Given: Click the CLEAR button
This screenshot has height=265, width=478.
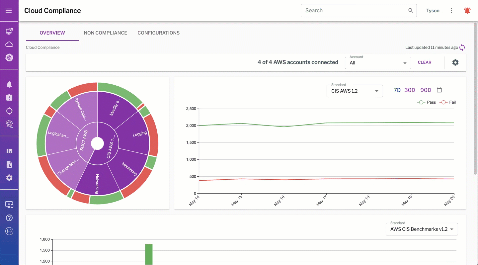Looking at the screenshot, I should coord(425,62).
